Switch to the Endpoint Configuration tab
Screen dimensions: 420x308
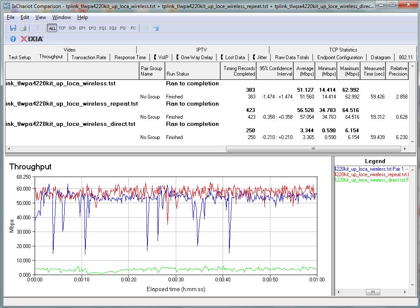[340, 57]
